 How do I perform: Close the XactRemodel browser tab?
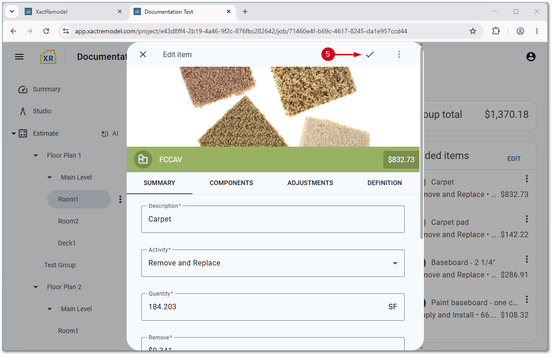tap(120, 11)
